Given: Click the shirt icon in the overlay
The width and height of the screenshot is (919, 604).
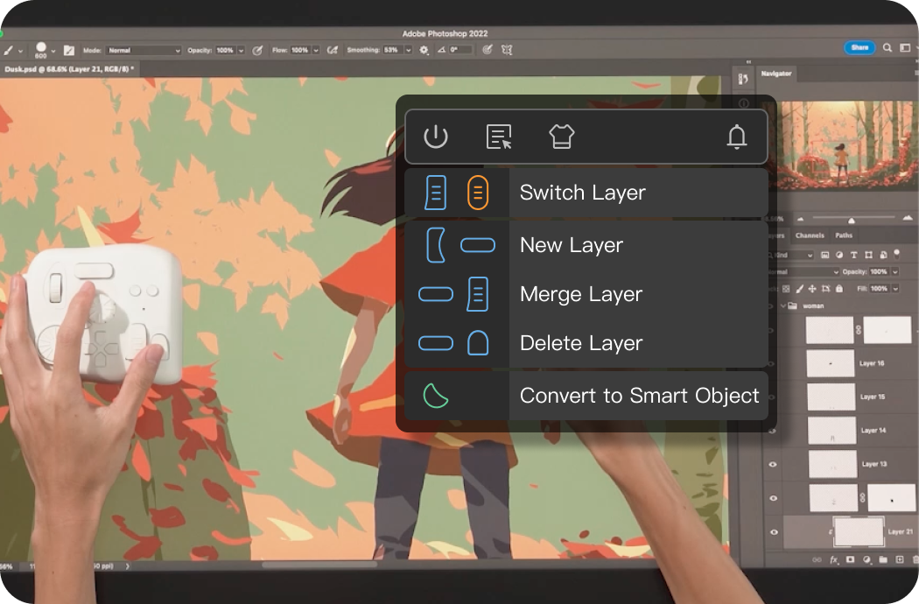Looking at the screenshot, I should coord(562,137).
